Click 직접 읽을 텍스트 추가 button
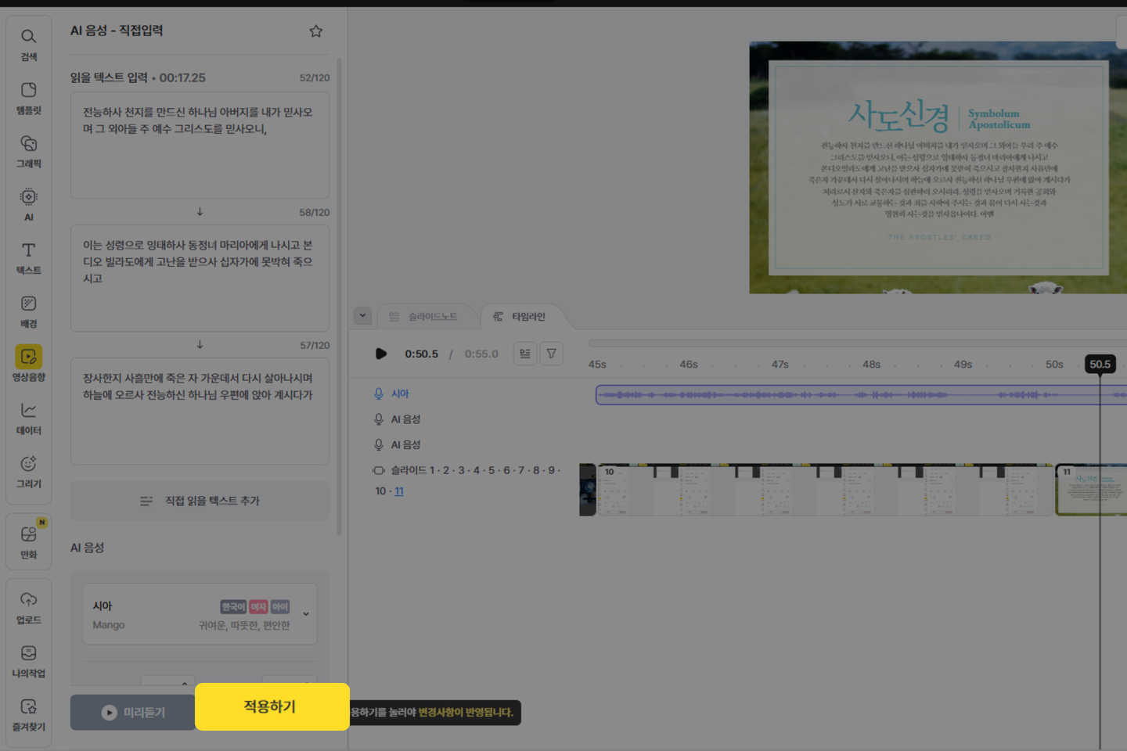Image resolution: width=1127 pixels, height=751 pixels. (200, 501)
